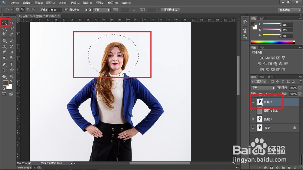Select the Move tool
Image resolution: width=303 pixels, height=170 pixels.
12,23
